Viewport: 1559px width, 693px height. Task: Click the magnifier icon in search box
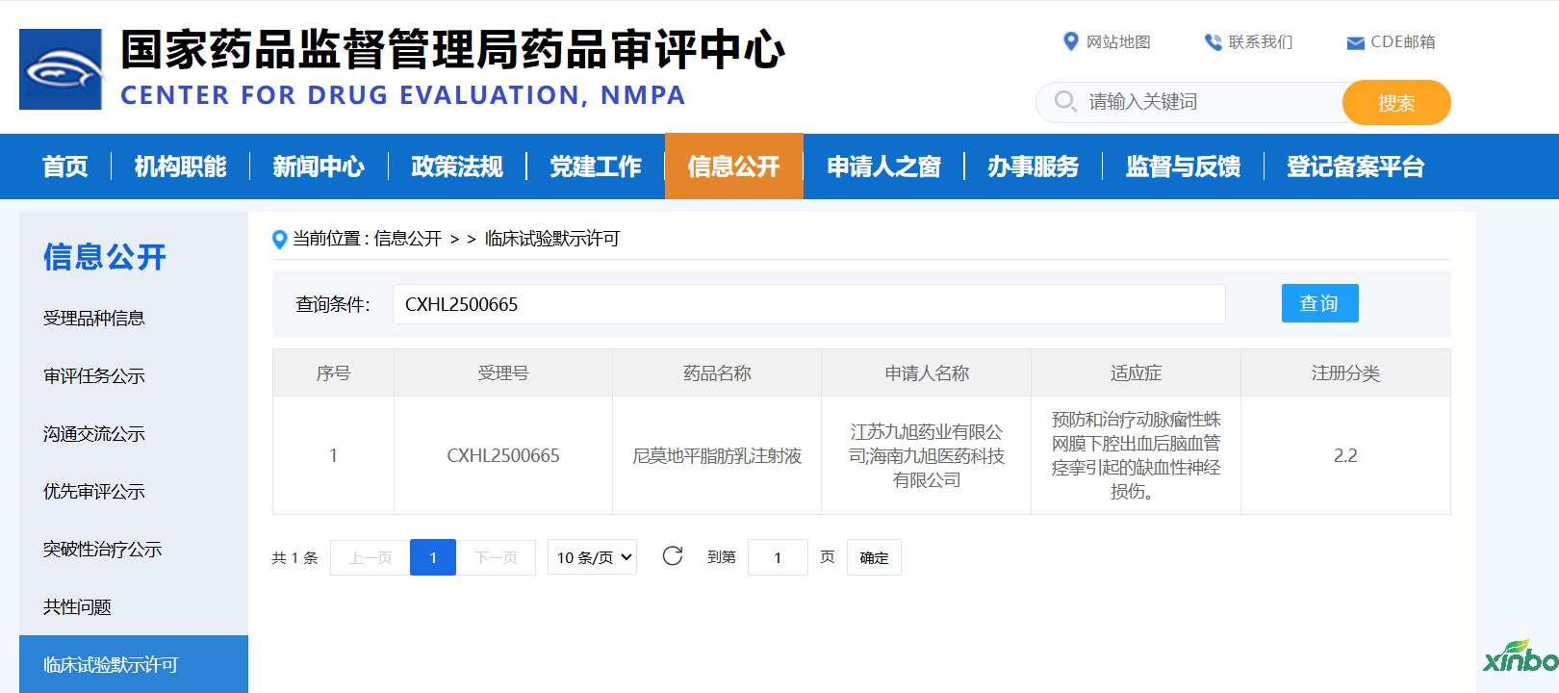coord(1064,101)
